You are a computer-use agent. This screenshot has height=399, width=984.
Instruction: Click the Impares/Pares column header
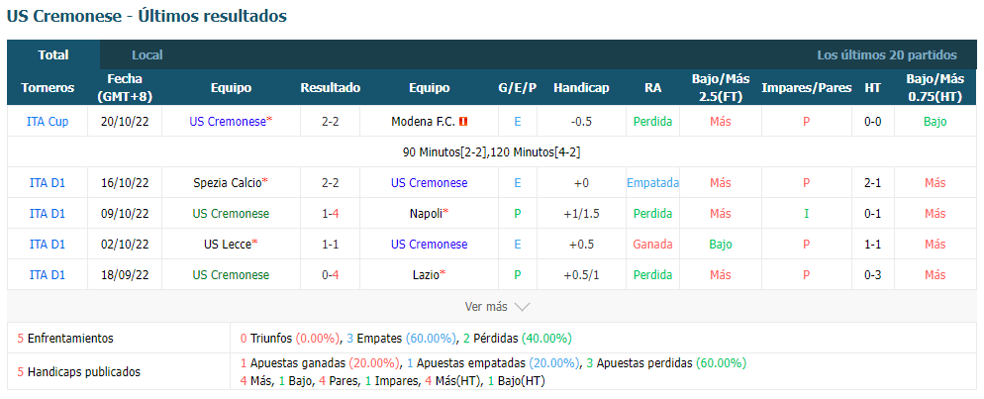coord(807,88)
